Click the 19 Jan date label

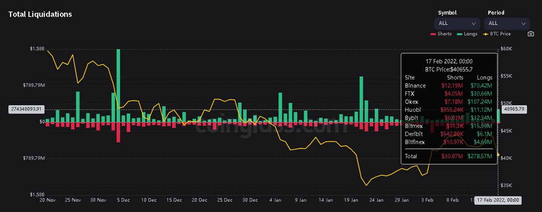coord(351,200)
